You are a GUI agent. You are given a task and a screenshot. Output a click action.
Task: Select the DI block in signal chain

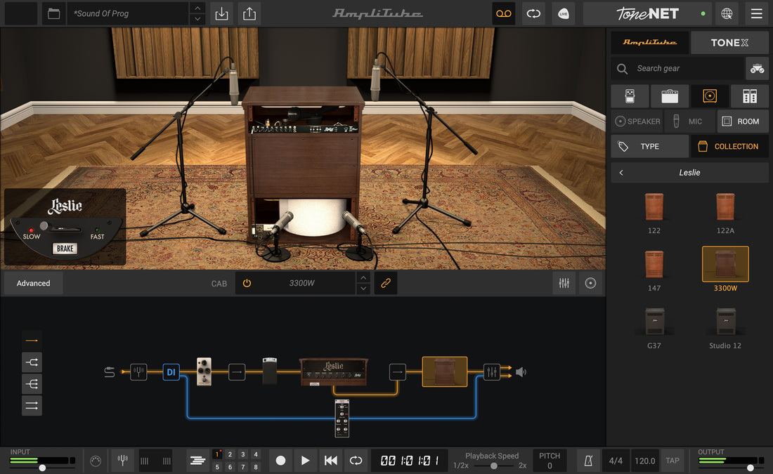click(x=171, y=372)
